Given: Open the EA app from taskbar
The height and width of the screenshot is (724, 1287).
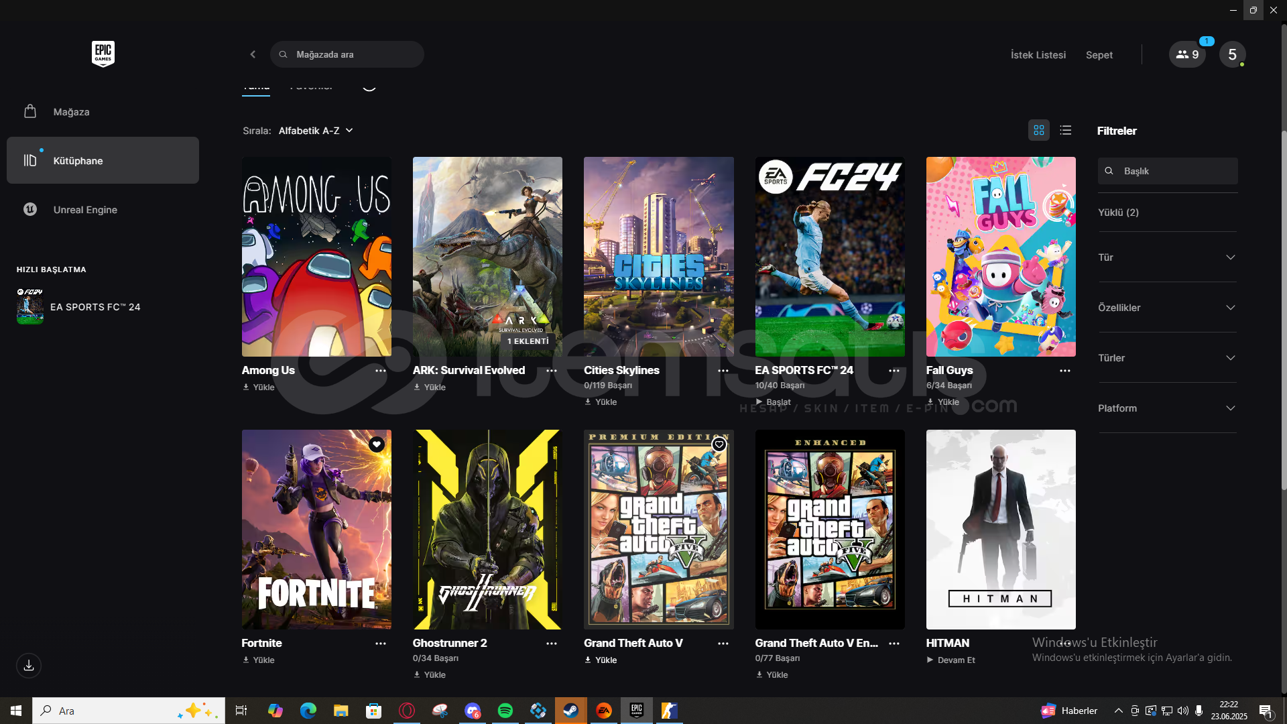Looking at the screenshot, I should click(x=604, y=711).
